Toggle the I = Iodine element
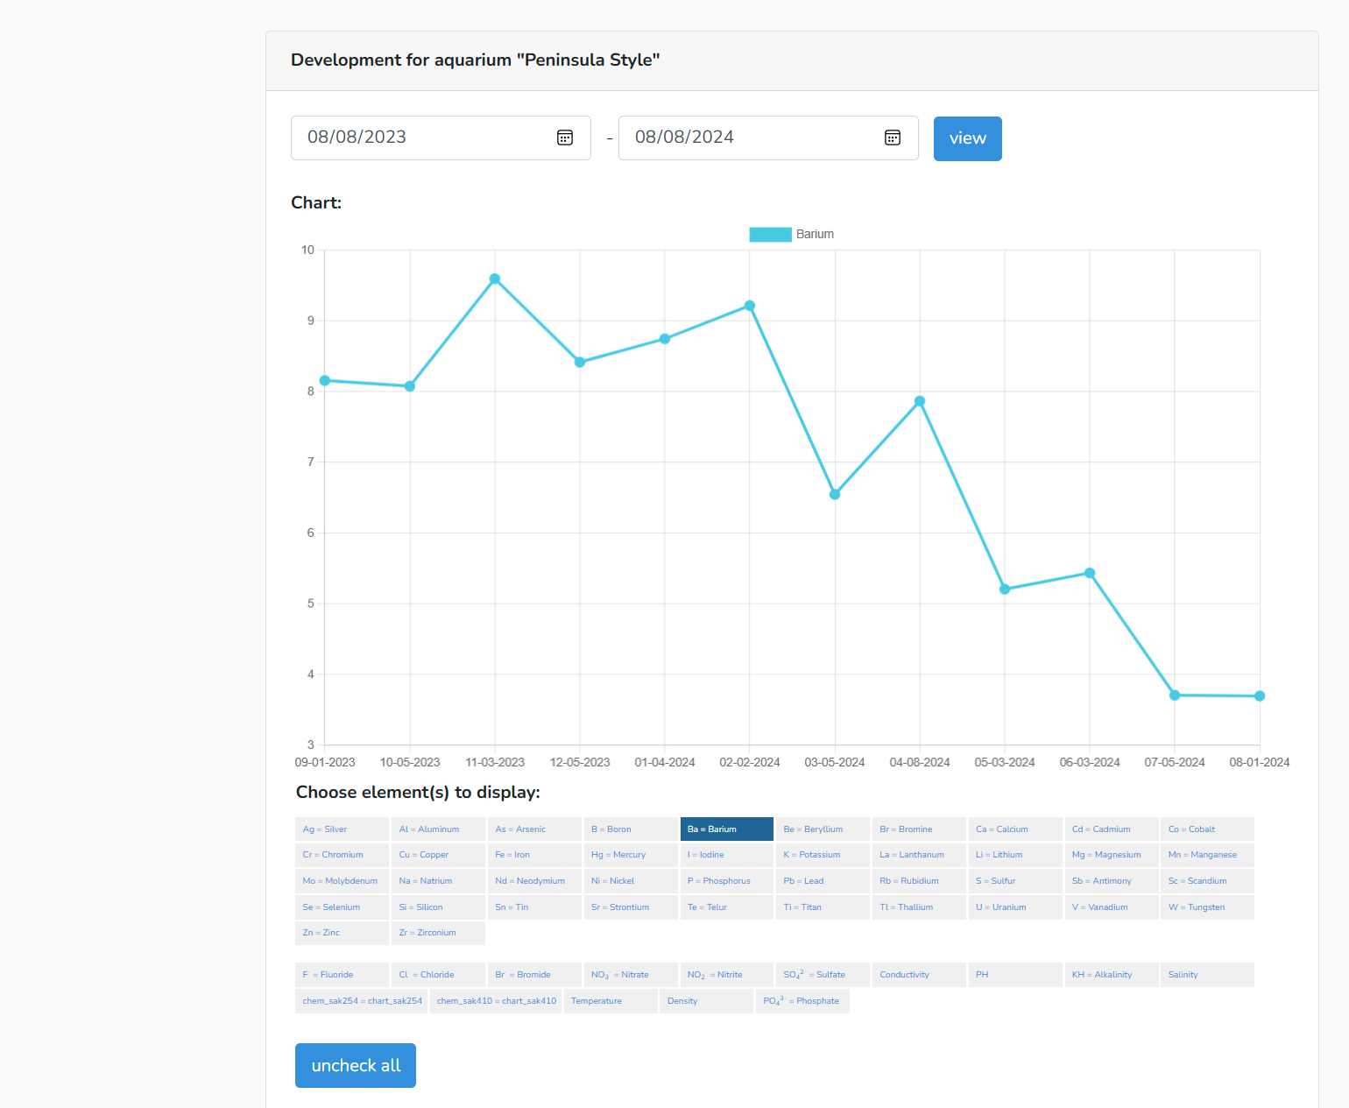 tap(726, 855)
